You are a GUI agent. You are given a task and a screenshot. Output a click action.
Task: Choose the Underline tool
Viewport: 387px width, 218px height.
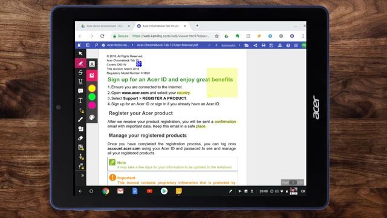tap(80, 82)
